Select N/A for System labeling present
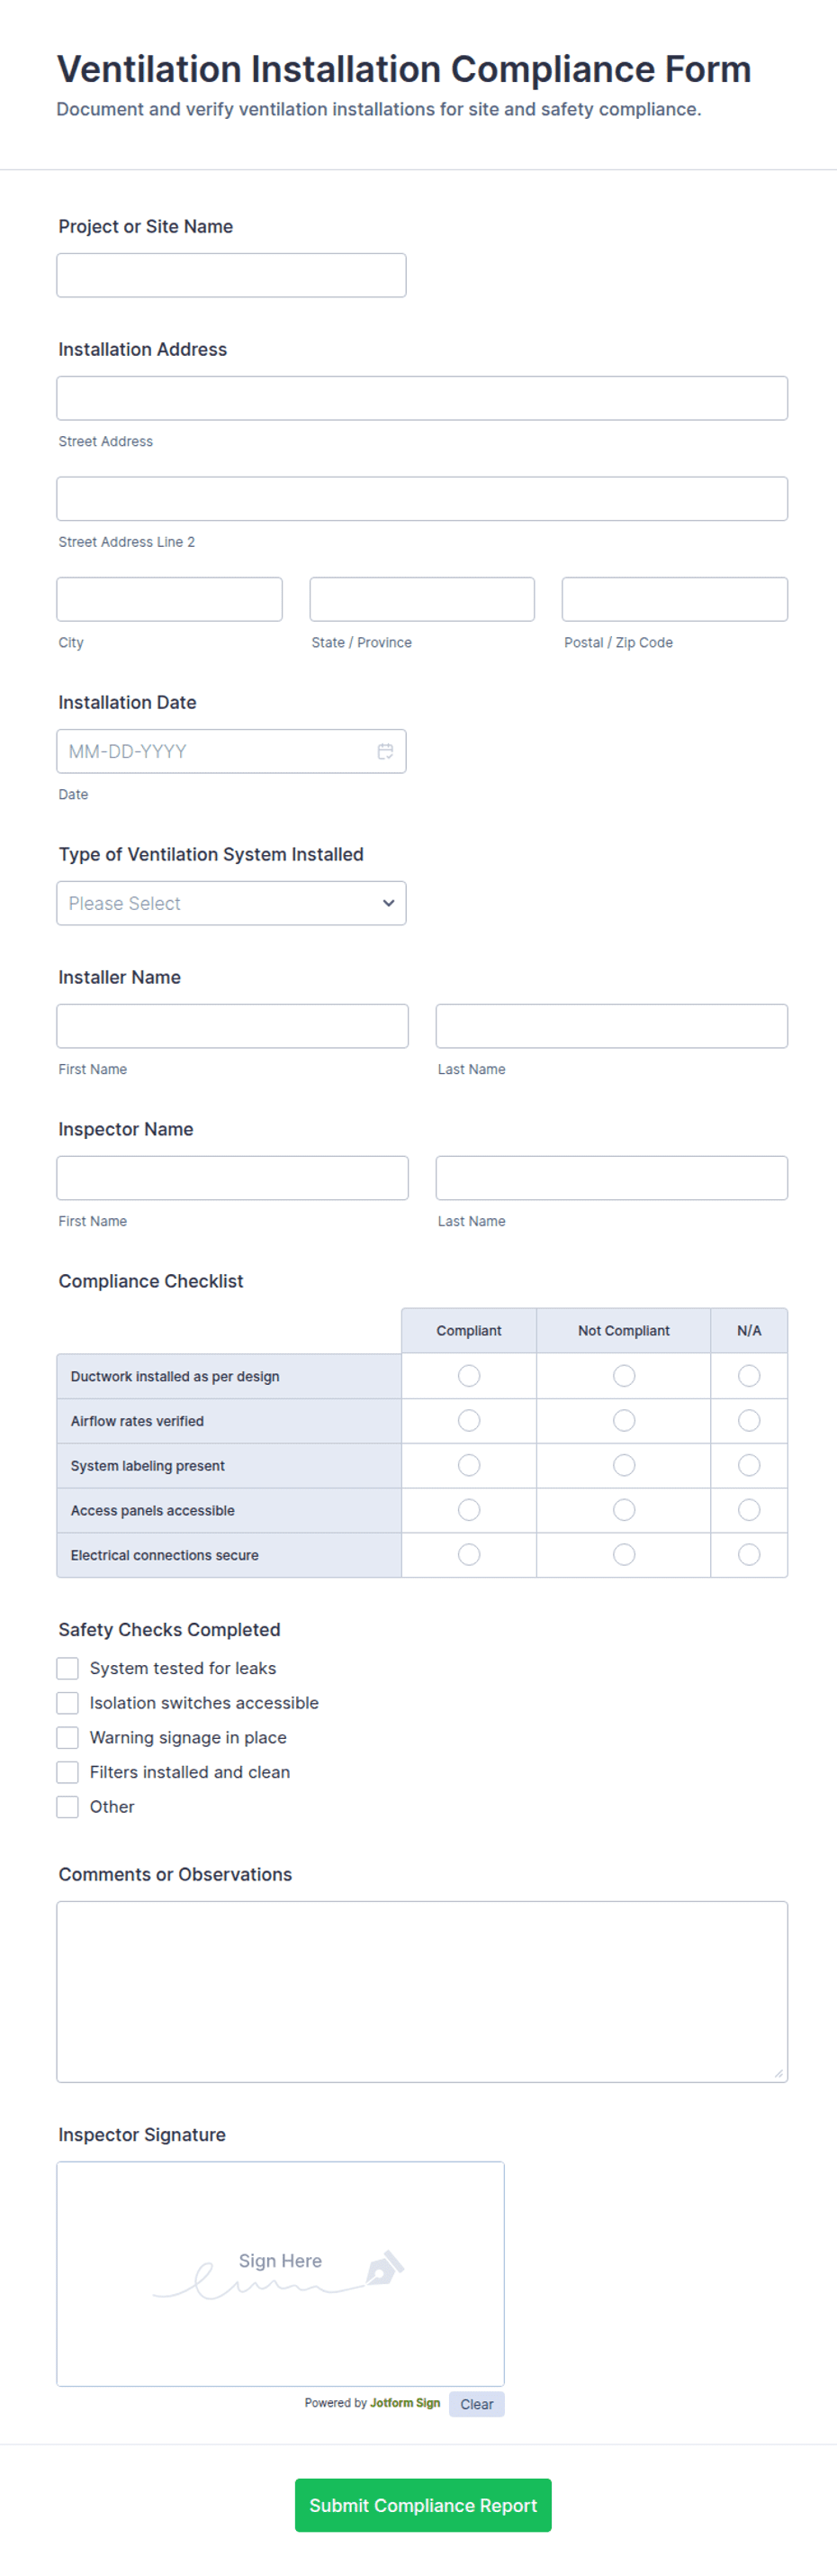The height and width of the screenshot is (2576, 837). [748, 1465]
